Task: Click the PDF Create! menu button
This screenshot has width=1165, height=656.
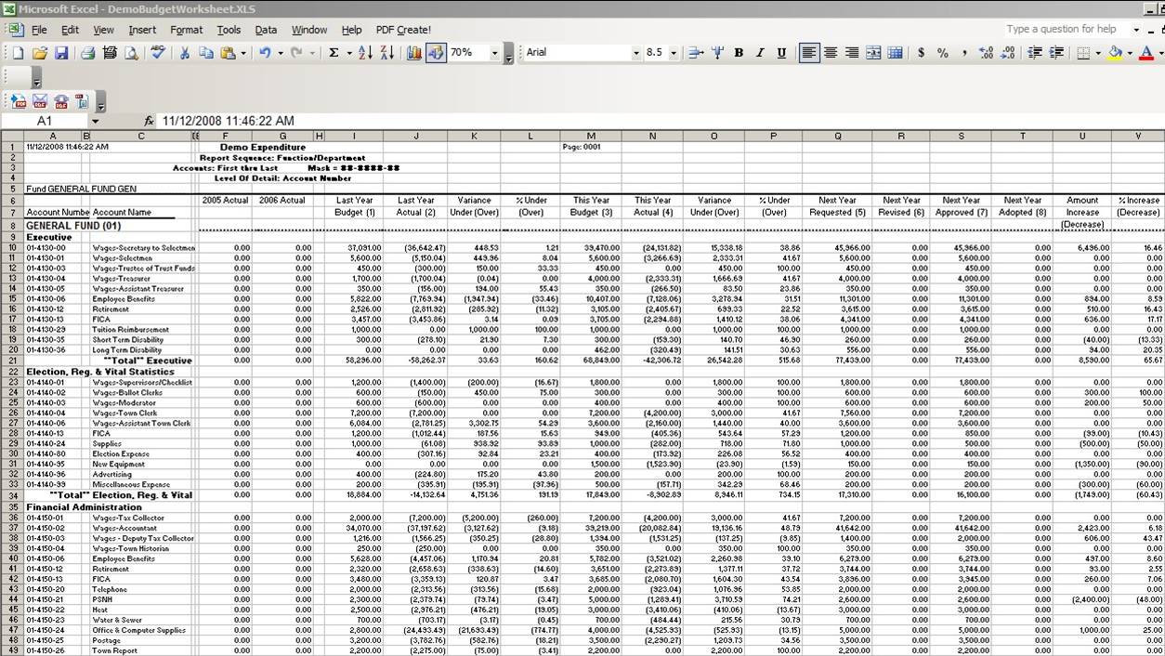Action: 403,30
